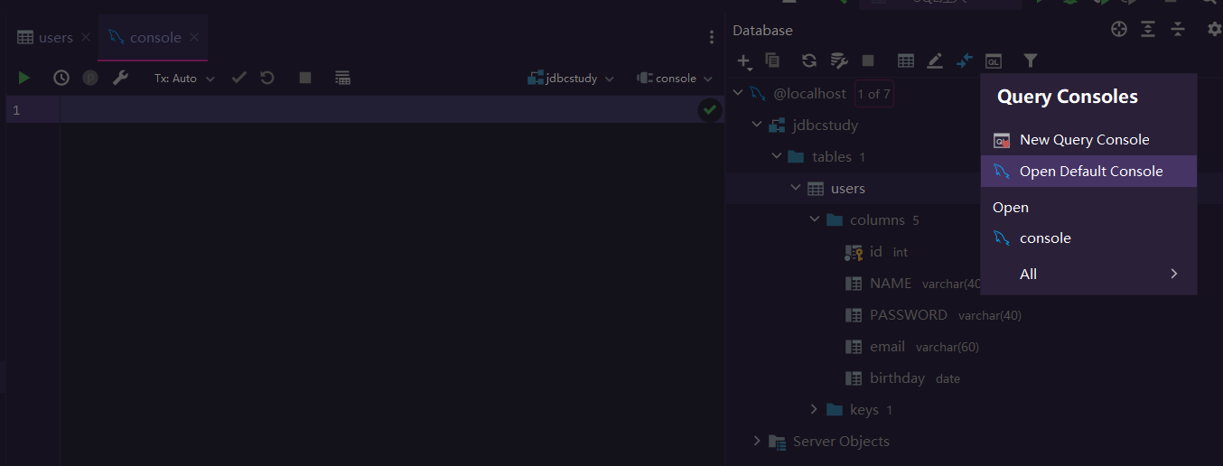Screen dimensions: 1223x466
Task: Click the 1 of 7 schemas badge
Action: 874,94
